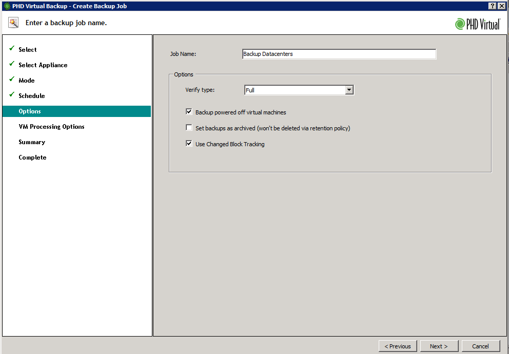Select the highlighted Options step
This screenshot has height=354, width=509.
coord(76,111)
